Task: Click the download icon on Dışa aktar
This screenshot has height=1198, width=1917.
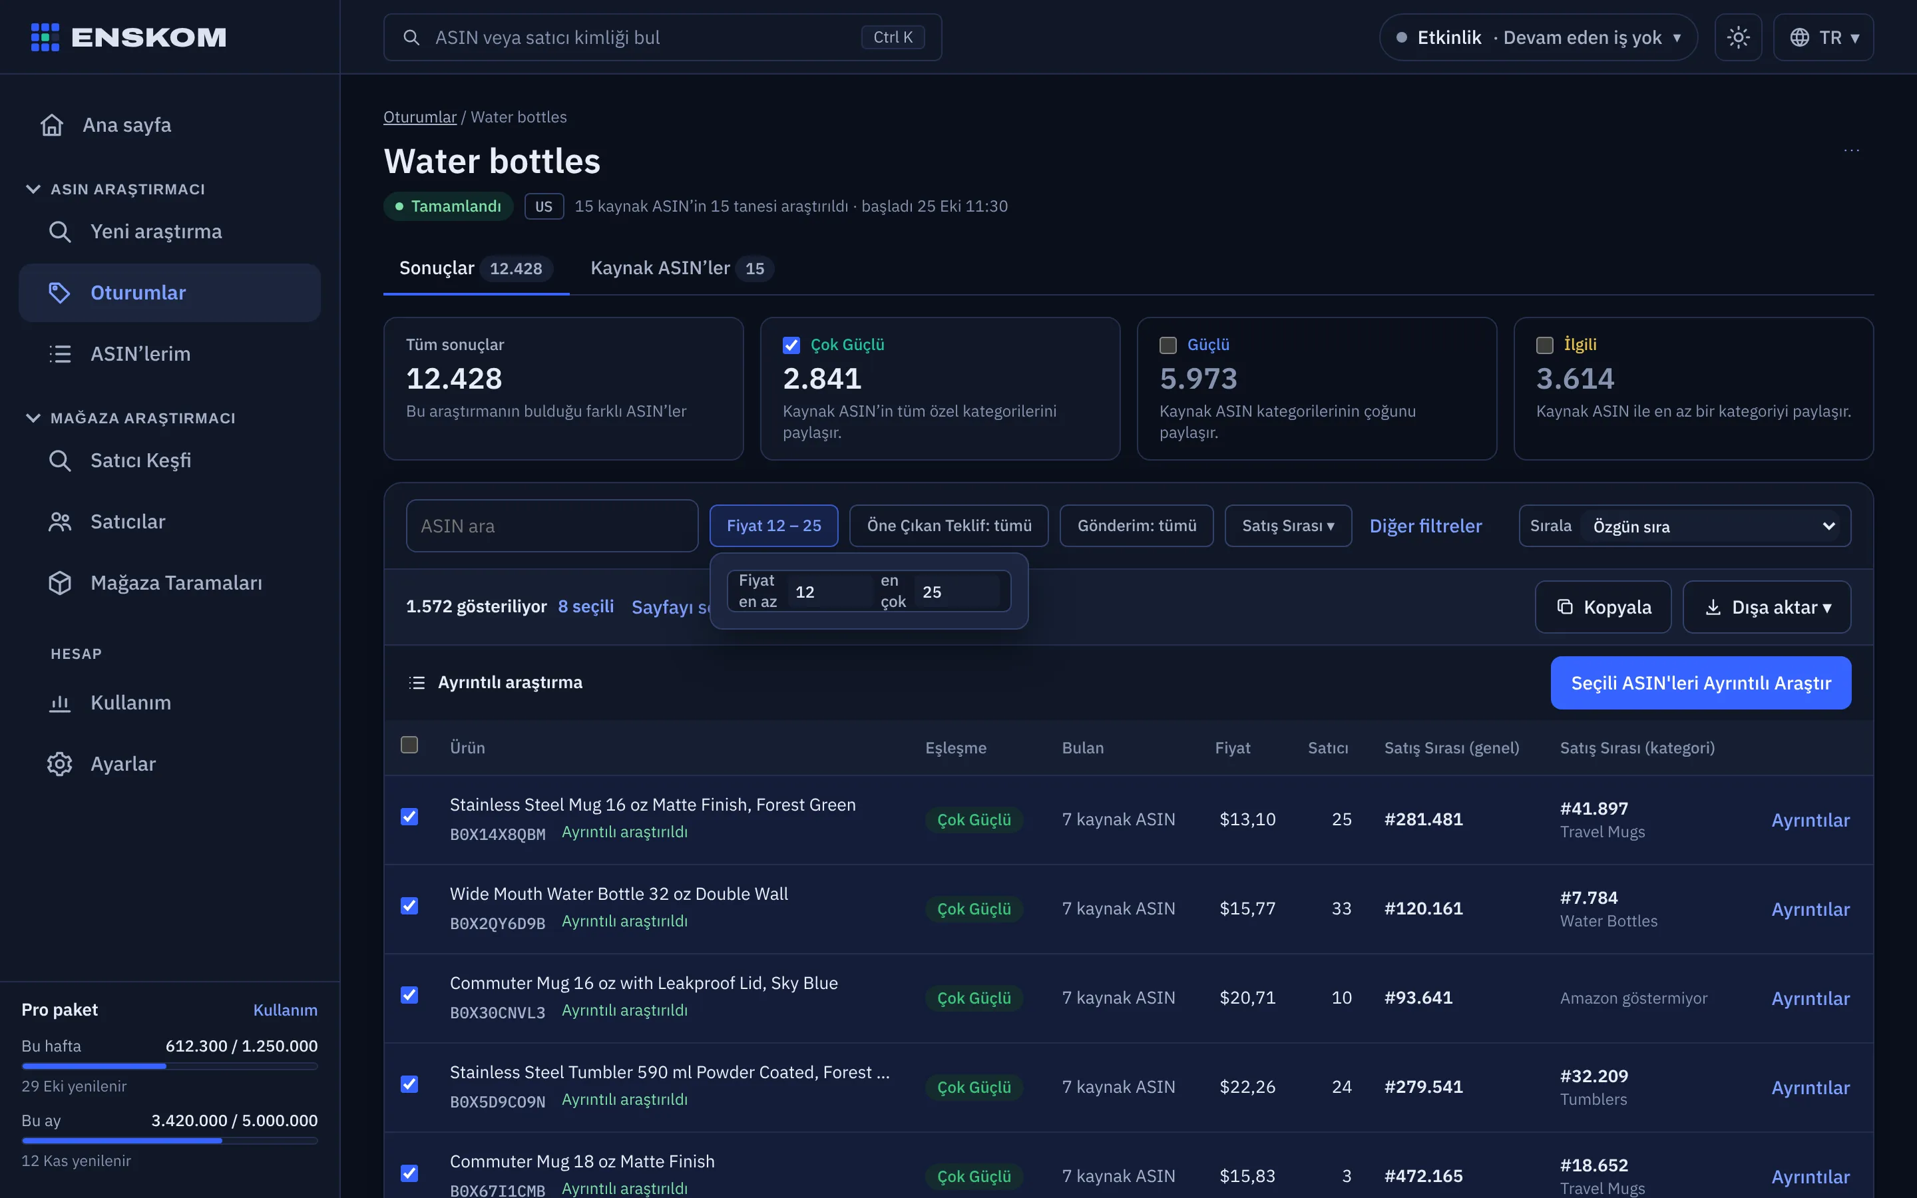Action: coord(1713,607)
